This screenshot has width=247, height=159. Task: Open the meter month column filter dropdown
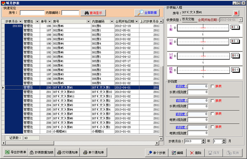(x=21, y=21)
